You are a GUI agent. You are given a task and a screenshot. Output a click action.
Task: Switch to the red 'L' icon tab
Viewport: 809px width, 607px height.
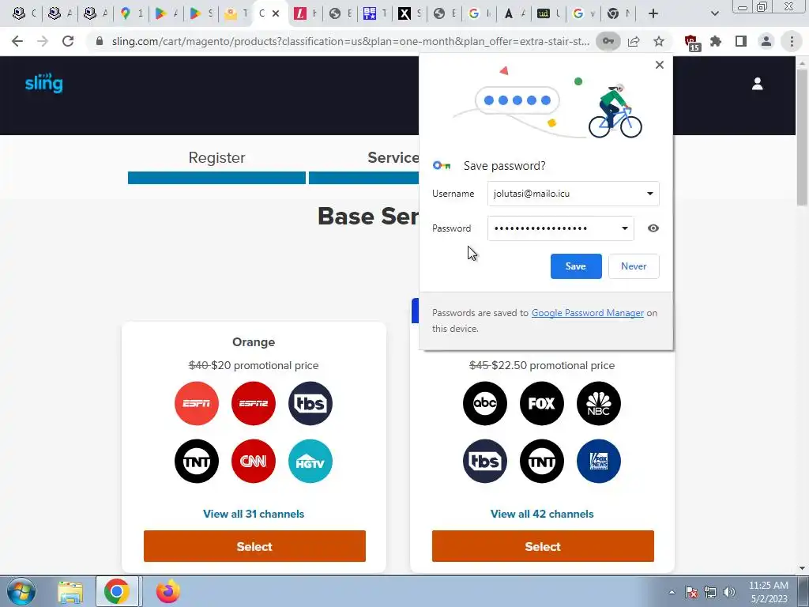pos(306,14)
